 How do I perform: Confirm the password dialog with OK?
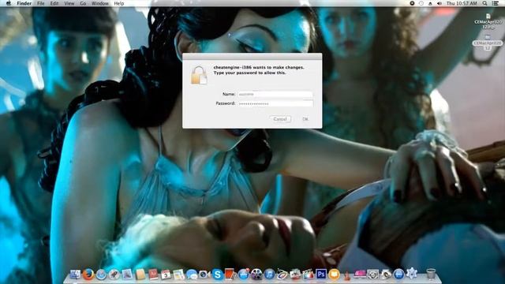tap(305, 119)
